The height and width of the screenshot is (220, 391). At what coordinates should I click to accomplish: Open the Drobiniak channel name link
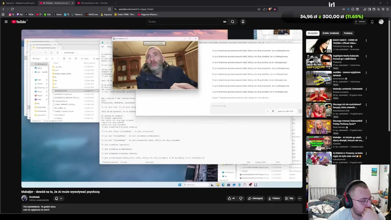[x=34, y=197]
